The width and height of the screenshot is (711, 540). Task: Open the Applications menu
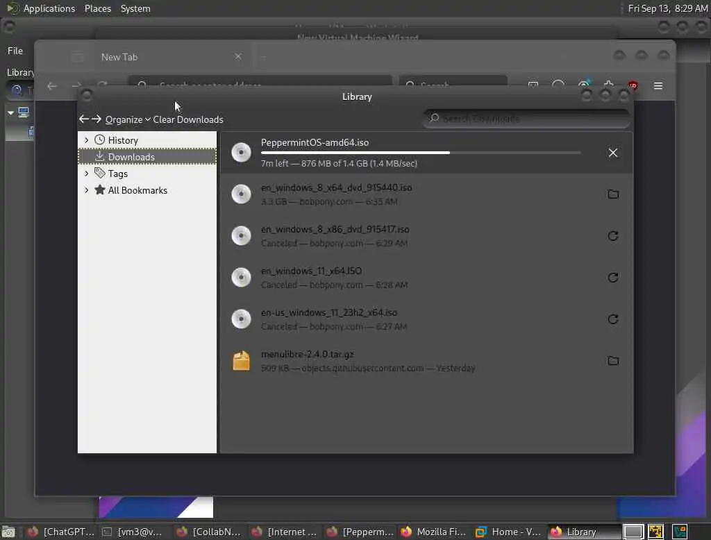pos(49,8)
